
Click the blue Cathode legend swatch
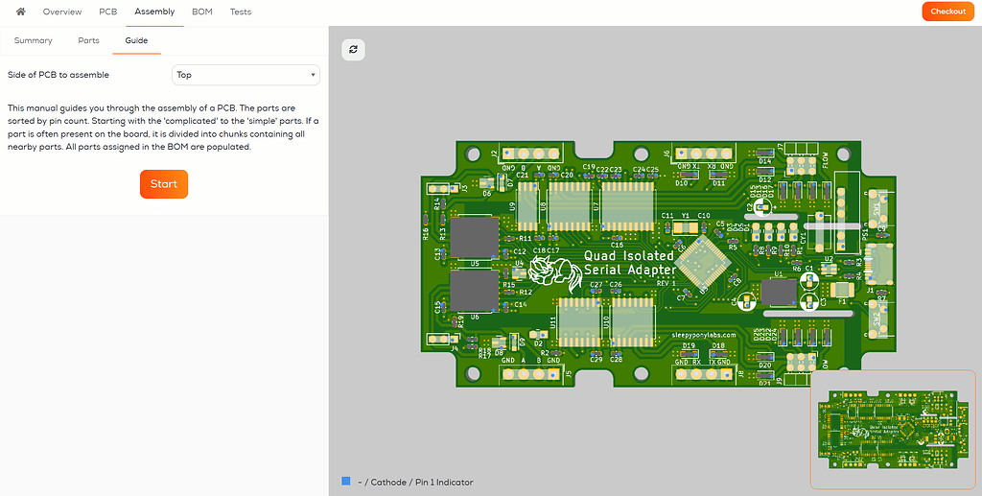(345, 482)
